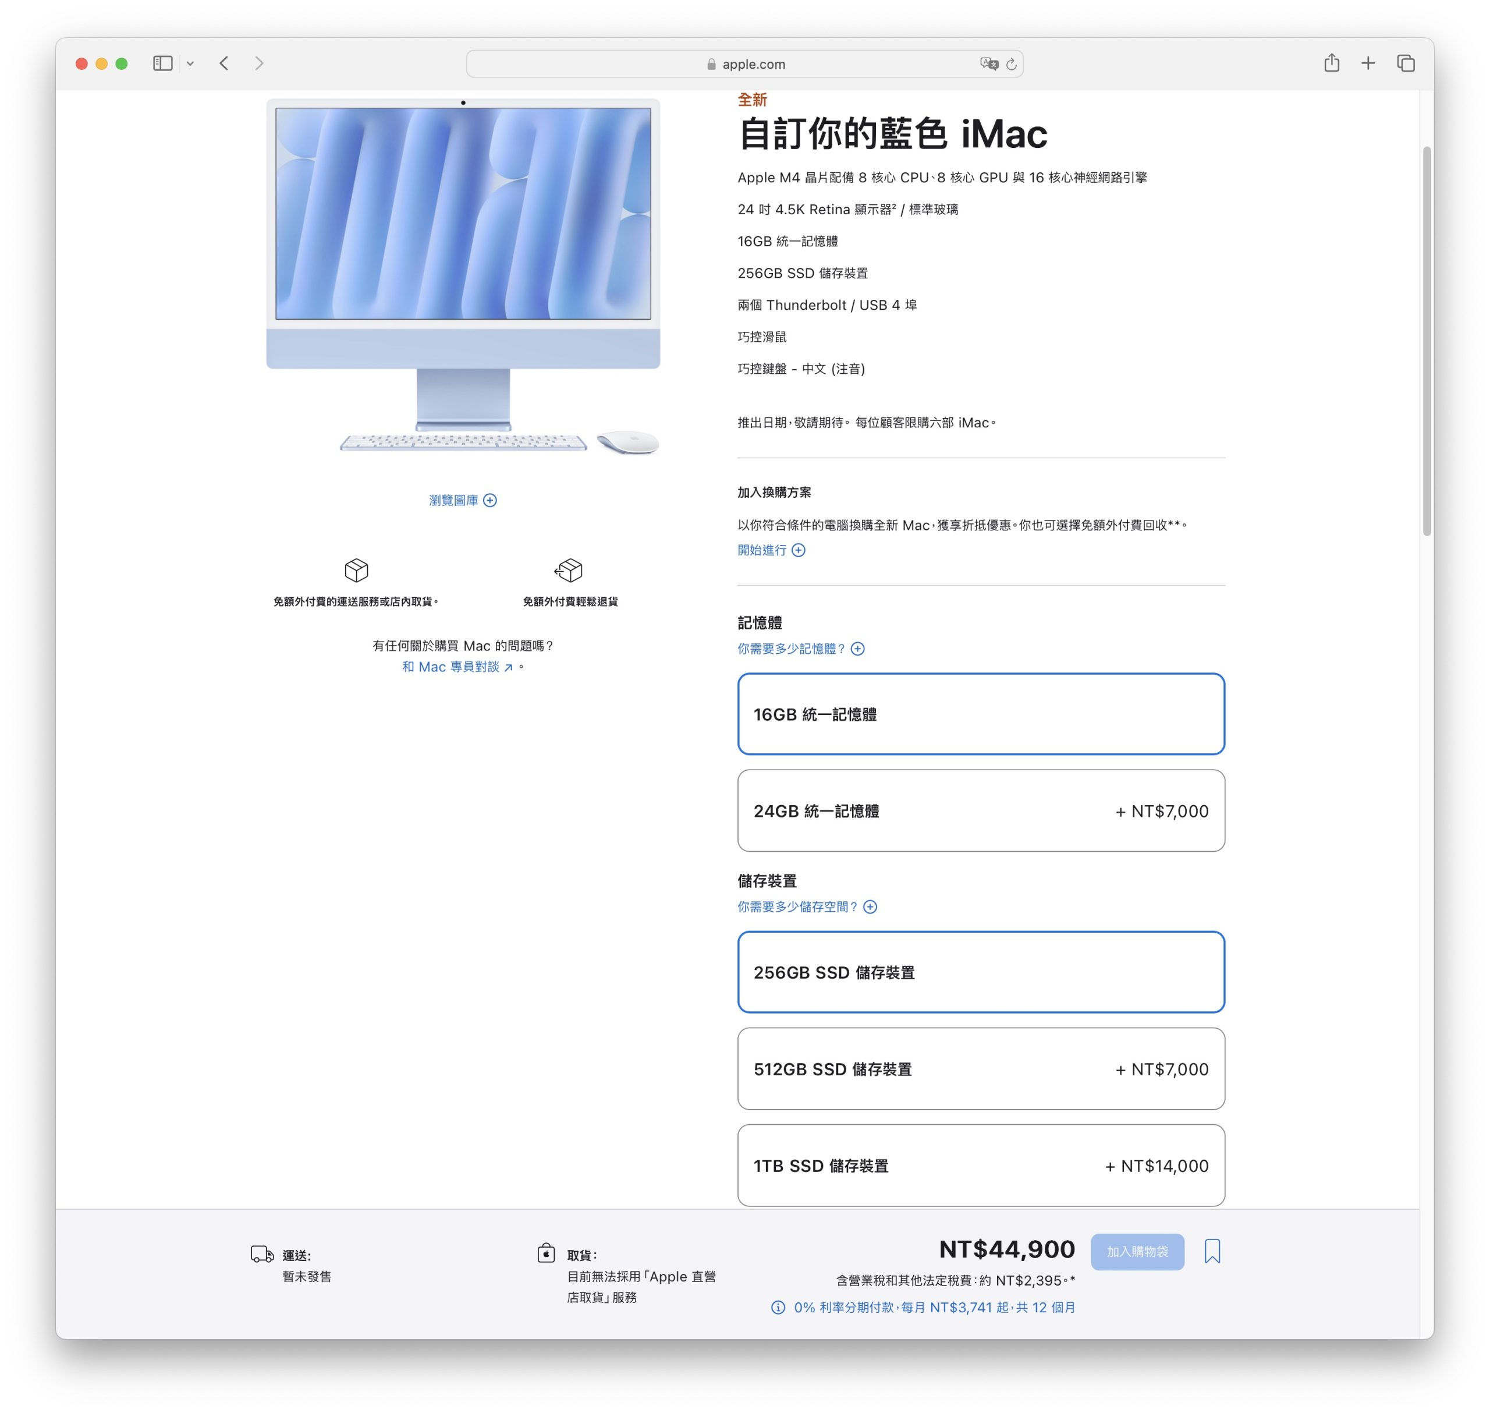1490x1413 pixels.
Task: Start trade-in via 開始進行 link
Action: [x=771, y=550]
